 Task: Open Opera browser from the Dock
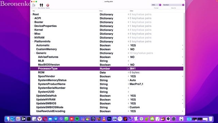point(45,119)
